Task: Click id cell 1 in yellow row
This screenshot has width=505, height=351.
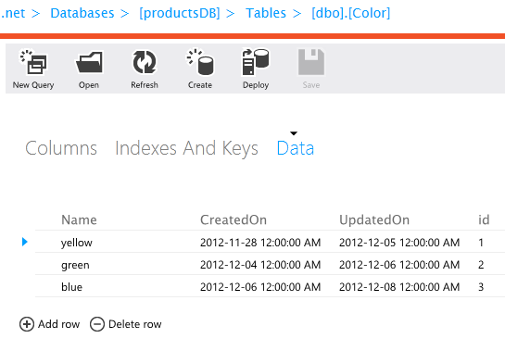Action: 481,242
